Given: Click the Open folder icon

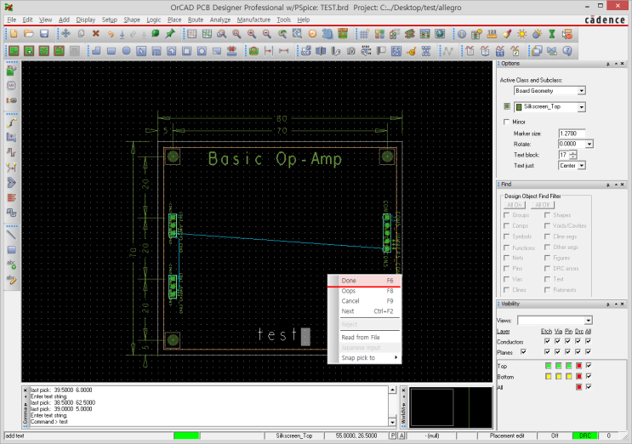Looking at the screenshot, I should (28, 34).
